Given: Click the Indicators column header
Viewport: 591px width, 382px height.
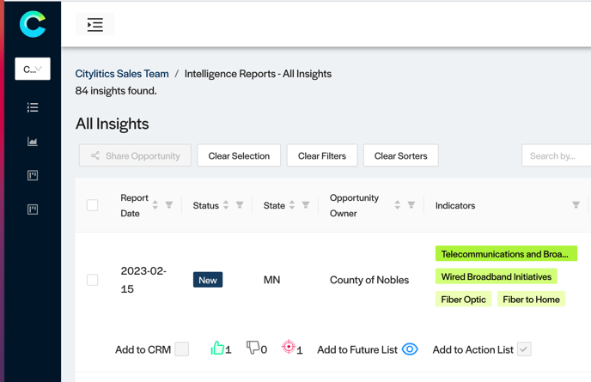Looking at the screenshot, I should (x=455, y=205).
